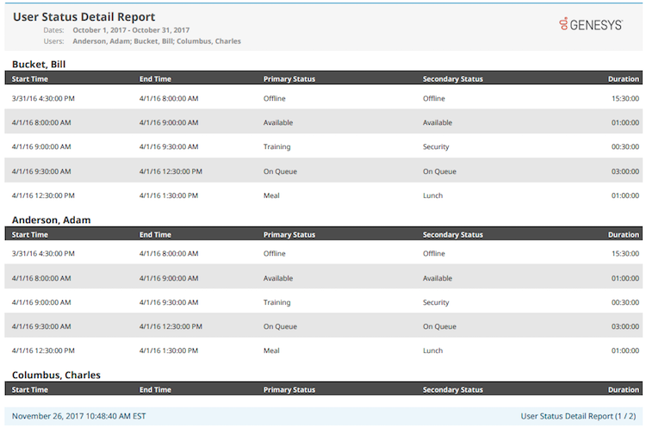Click End Time header in Bucket, Bill table

click(x=155, y=78)
